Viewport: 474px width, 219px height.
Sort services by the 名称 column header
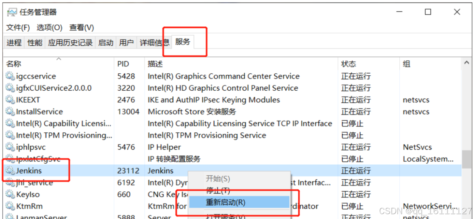tap(59, 64)
